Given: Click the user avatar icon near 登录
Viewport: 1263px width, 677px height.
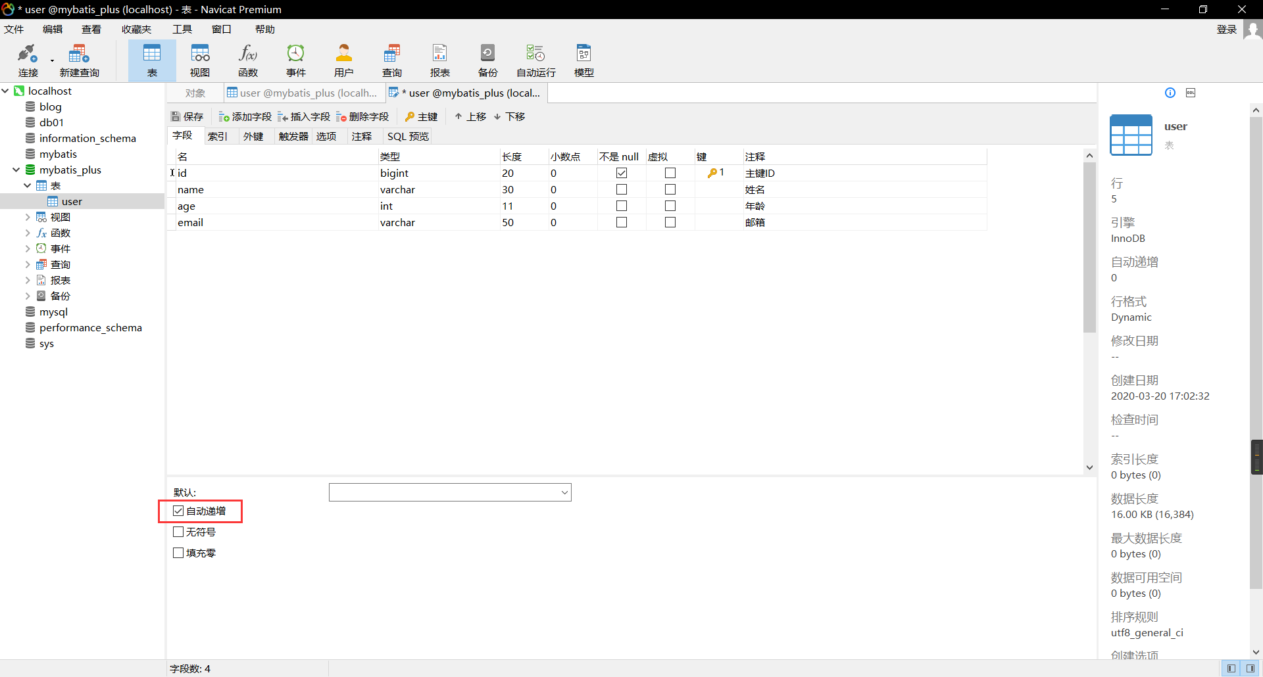Looking at the screenshot, I should point(1253,30).
